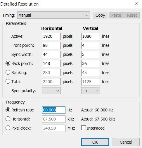This screenshot has width=142, height=148.
Task: Click the Cancel button
Action: tap(126, 142)
